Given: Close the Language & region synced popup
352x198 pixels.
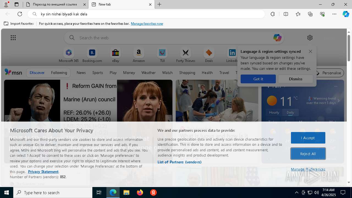Looking at the screenshot, I should pyautogui.click(x=310, y=51).
